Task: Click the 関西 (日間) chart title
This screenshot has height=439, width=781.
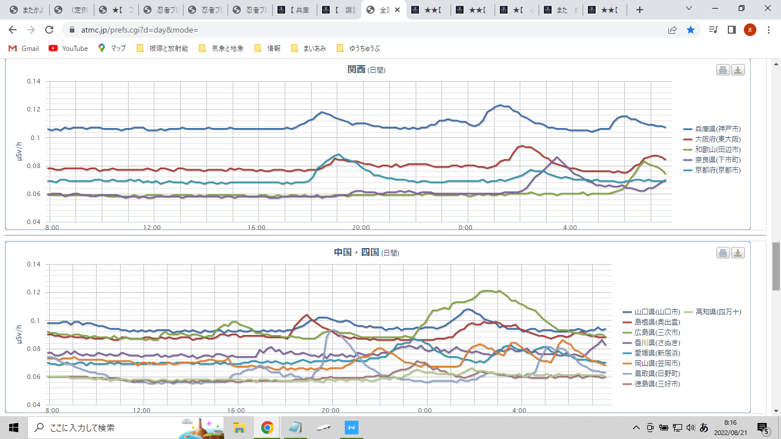Action: [x=366, y=70]
